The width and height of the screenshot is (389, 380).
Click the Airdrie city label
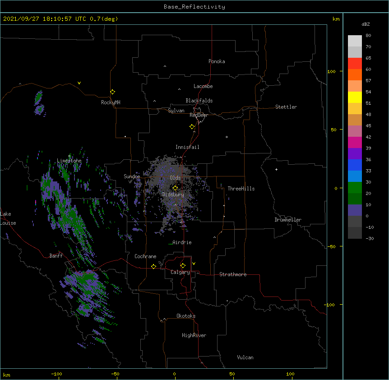(182, 242)
